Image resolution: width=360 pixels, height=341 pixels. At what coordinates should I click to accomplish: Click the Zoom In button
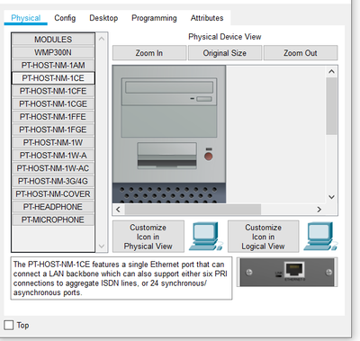(149, 53)
